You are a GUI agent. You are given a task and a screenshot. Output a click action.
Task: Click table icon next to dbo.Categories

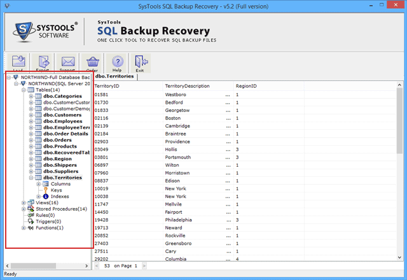tap(38, 96)
